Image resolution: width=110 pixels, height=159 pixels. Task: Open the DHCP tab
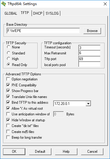pyautogui.click(x=38, y=13)
